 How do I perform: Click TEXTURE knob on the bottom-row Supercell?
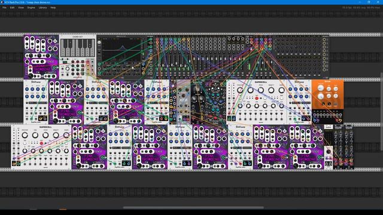[66, 136]
